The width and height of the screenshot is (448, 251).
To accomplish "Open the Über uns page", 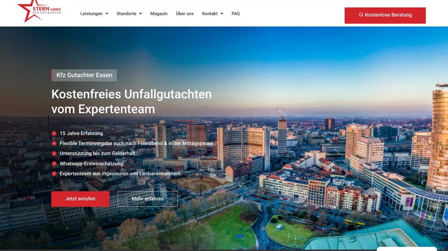I will [185, 13].
